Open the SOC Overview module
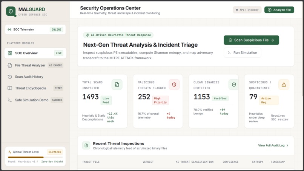This screenshot has height=171, width=304. click(35, 53)
